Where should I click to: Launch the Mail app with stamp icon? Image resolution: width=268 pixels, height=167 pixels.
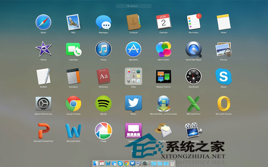click(73, 22)
